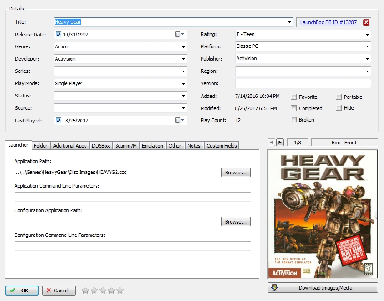Set rating to five stars
This screenshot has width=384, height=301.
(120, 291)
